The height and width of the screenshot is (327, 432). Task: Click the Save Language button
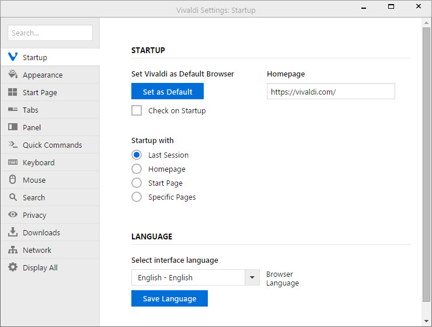(169, 298)
